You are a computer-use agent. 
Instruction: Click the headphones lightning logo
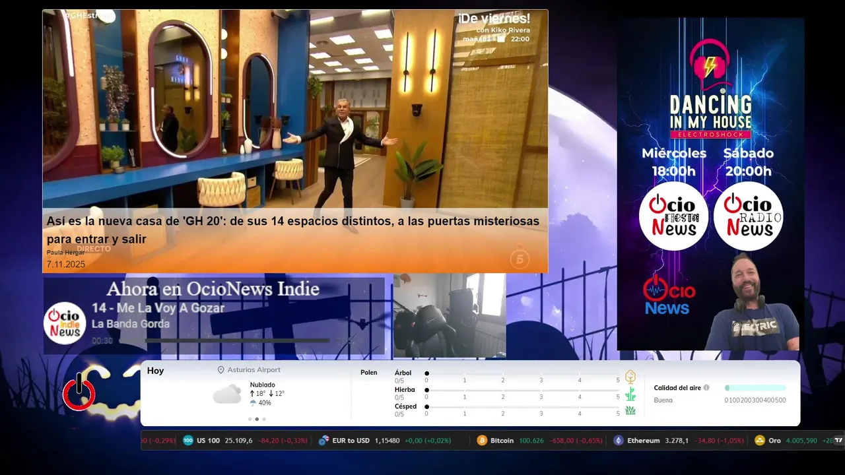(710, 63)
